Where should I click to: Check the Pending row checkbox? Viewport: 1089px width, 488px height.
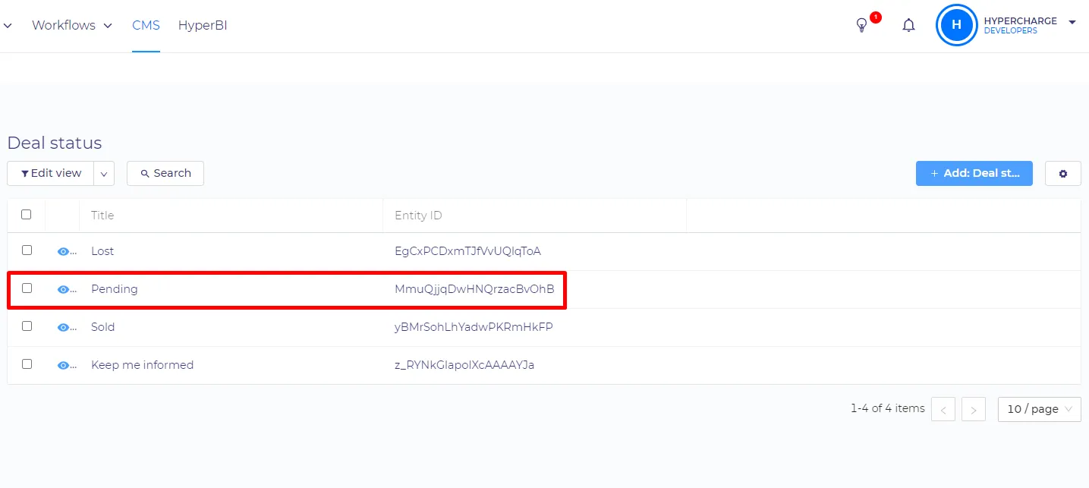(x=27, y=288)
